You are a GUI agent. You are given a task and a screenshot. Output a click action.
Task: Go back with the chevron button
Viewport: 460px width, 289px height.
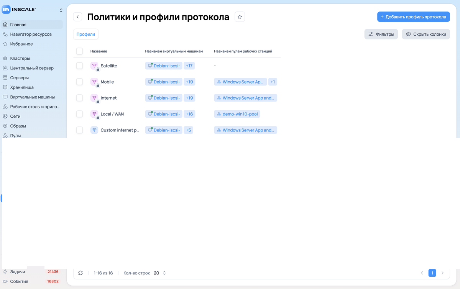78,17
